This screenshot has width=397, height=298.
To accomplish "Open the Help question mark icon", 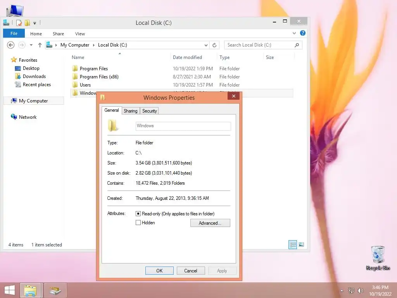I will (x=302, y=33).
